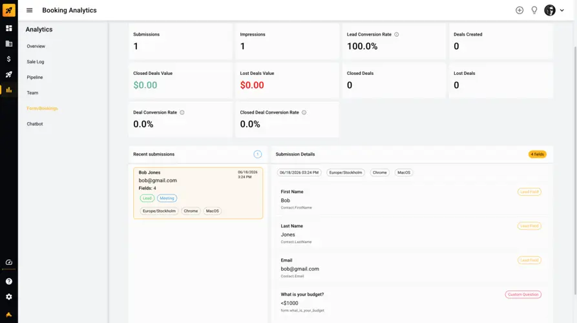Viewport: 577px width, 323px height.
Task: Click Lead Field badge for Last Name
Action: [x=529, y=226]
